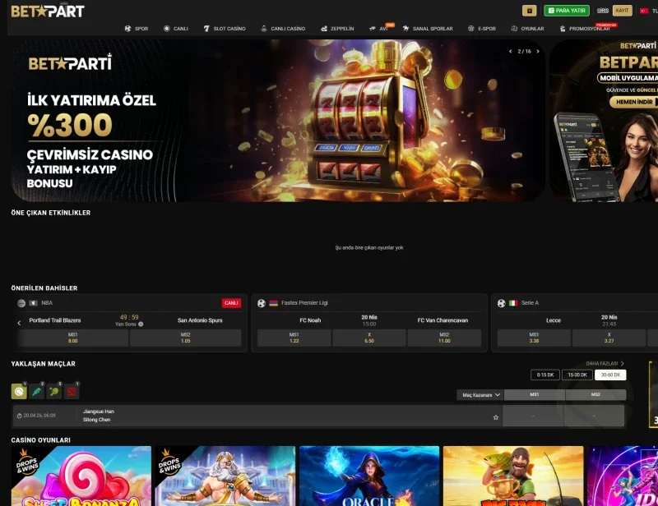Select the red Dota sport filter icon

[x=72, y=392]
